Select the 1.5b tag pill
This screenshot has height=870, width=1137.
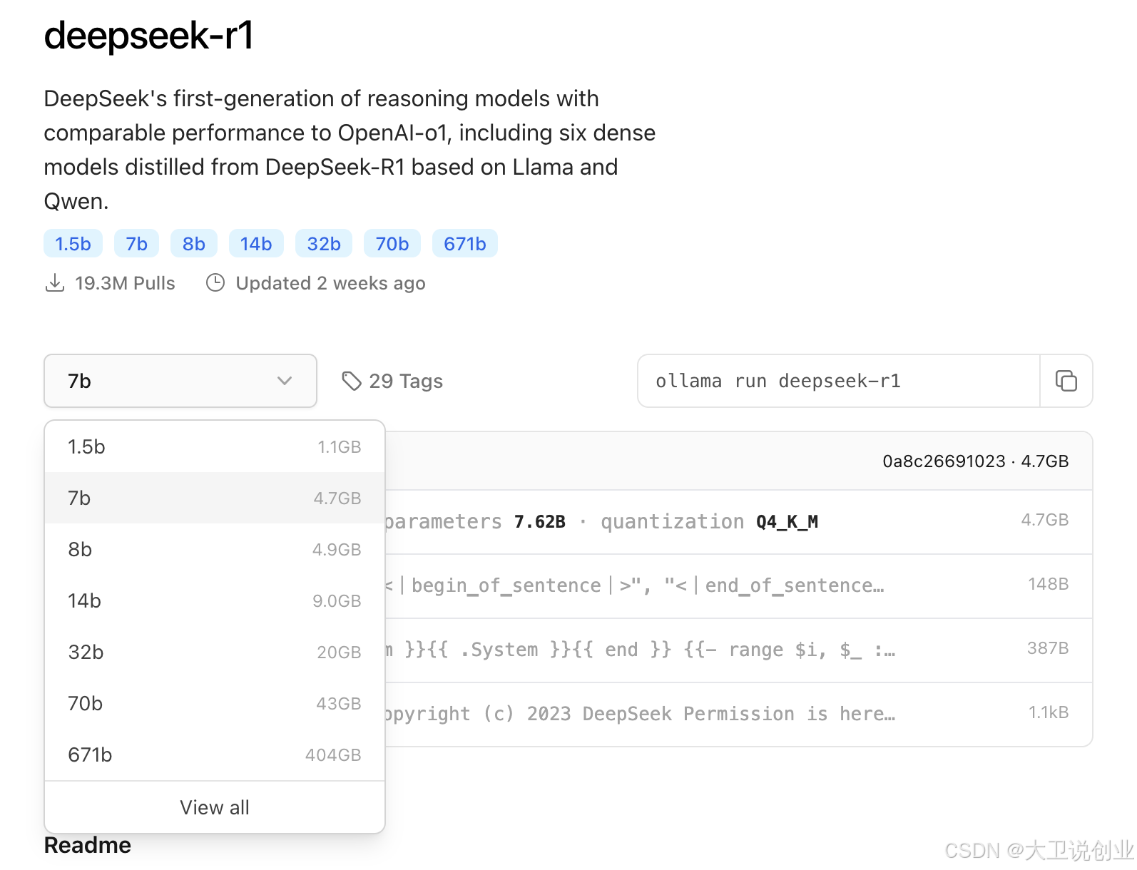click(x=72, y=243)
